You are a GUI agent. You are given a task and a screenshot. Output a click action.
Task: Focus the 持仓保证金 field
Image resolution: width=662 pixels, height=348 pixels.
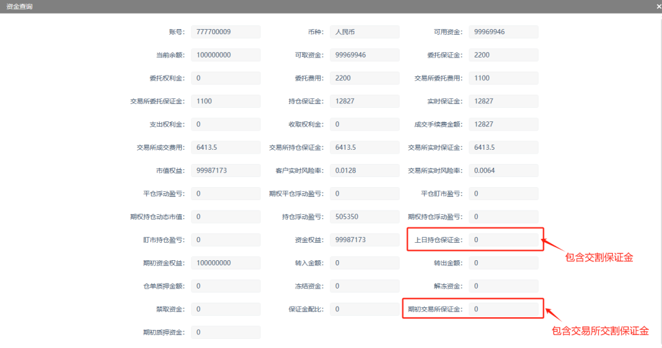pyautogui.click(x=365, y=101)
